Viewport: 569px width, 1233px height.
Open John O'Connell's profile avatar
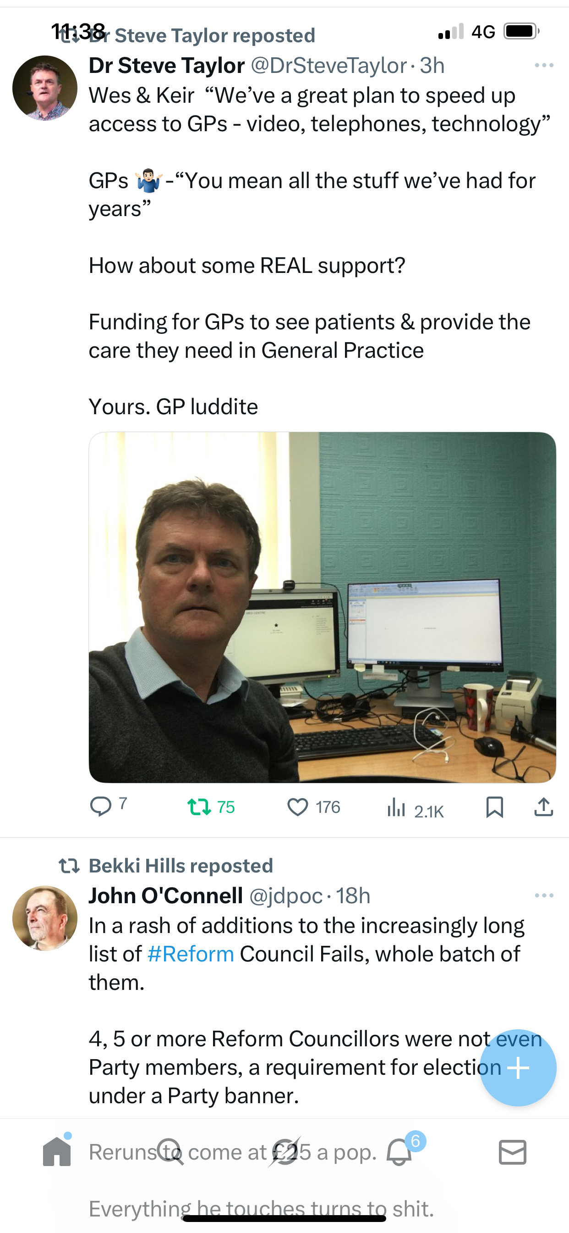point(45,918)
